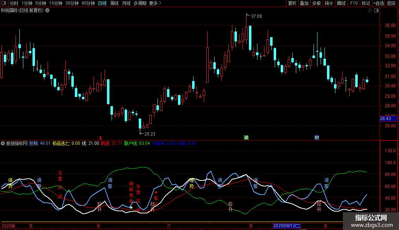Click the 37.08 high price label

[256, 16]
